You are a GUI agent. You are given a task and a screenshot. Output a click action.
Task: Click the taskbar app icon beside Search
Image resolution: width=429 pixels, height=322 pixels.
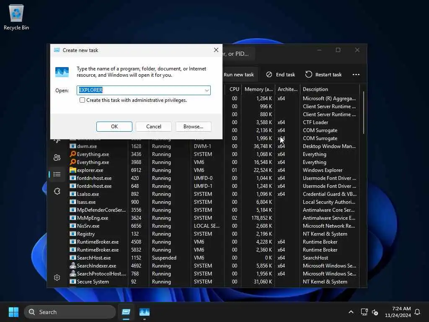(126, 312)
